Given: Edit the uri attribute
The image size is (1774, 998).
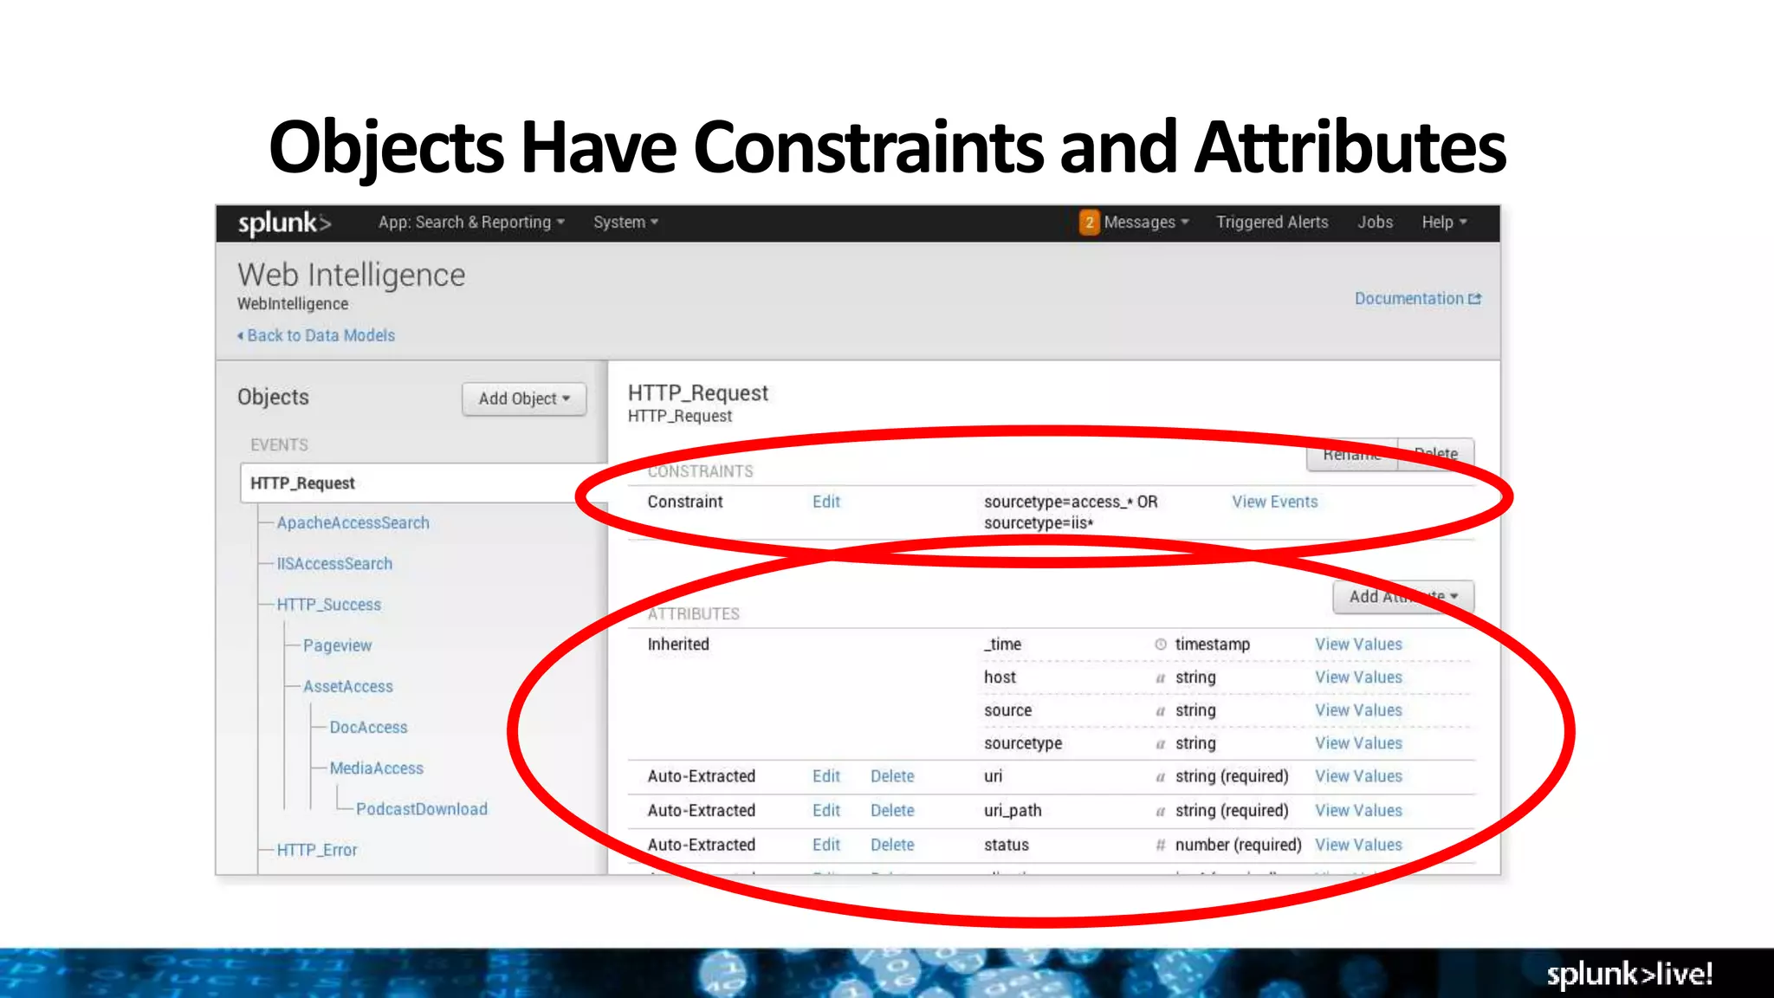Looking at the screenshot, I should [825, 776].
